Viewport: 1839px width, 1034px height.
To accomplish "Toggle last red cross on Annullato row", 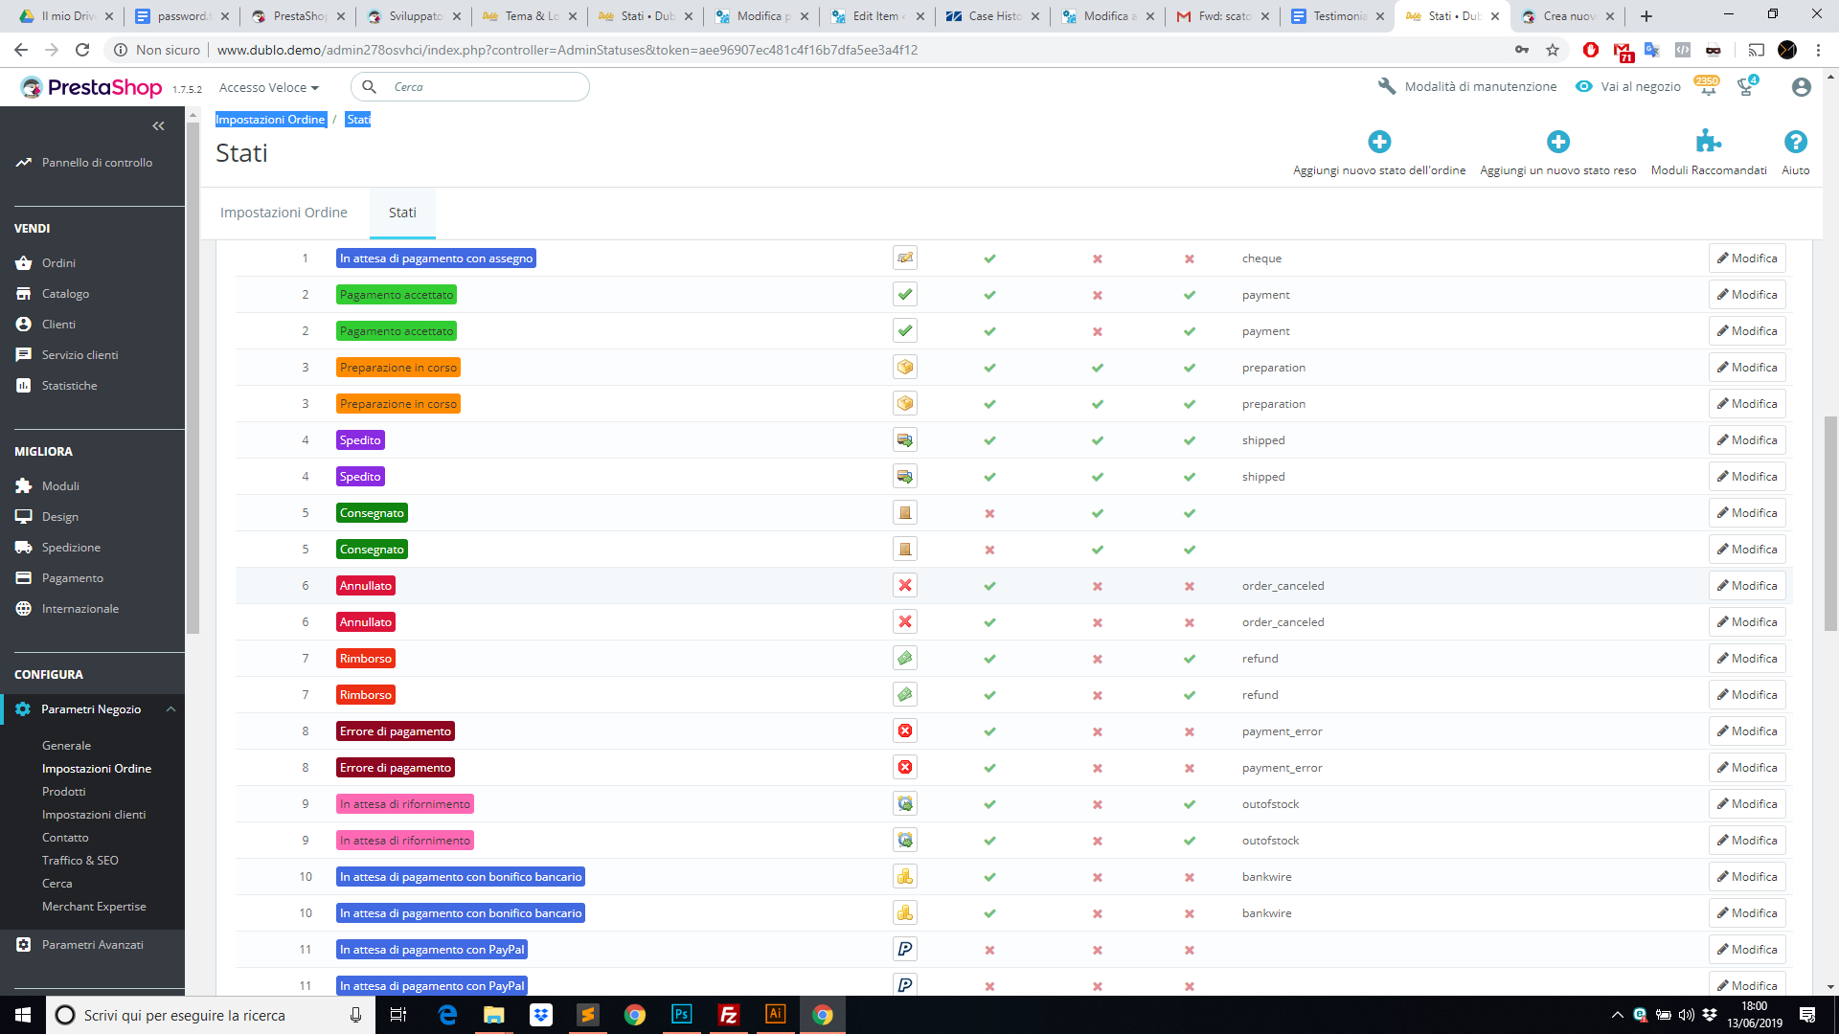I will pos(1189,586).
